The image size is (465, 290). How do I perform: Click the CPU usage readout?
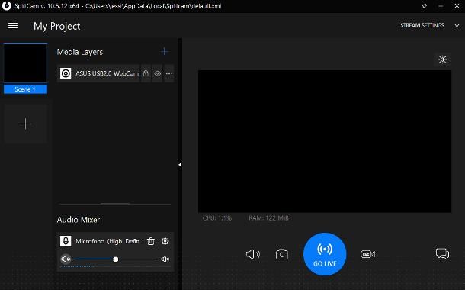click(x=217, y=218)
